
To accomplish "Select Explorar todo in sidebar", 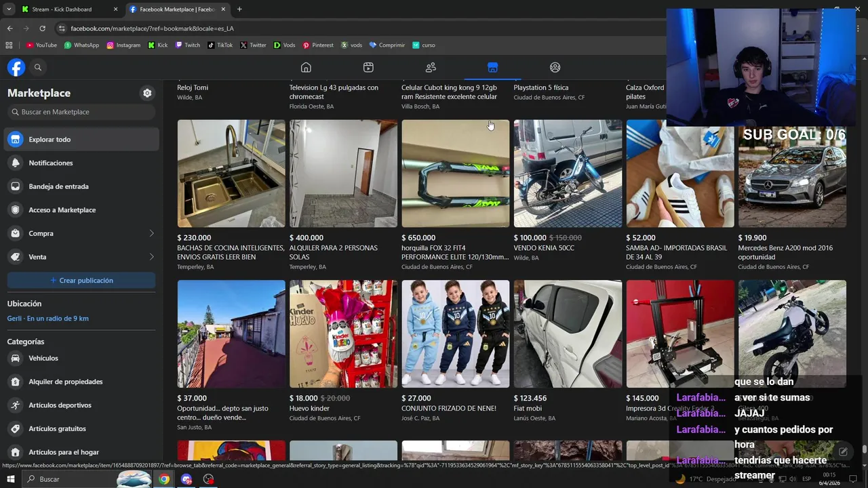I will coord(81,140).
